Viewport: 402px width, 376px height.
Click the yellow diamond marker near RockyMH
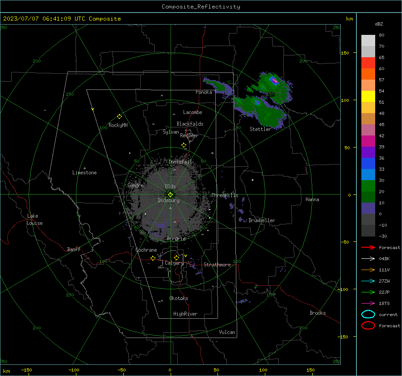coord(119,117)
